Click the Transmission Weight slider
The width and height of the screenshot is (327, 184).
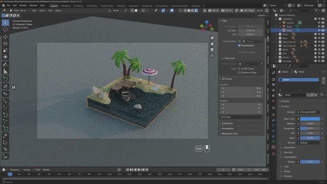pos(310,162)
